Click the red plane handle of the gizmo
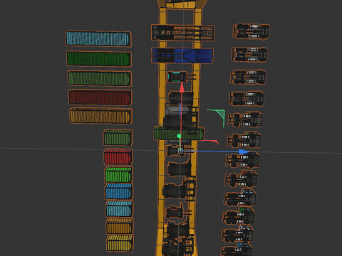The height and width of the screenshot is (256, 342). 212,142
